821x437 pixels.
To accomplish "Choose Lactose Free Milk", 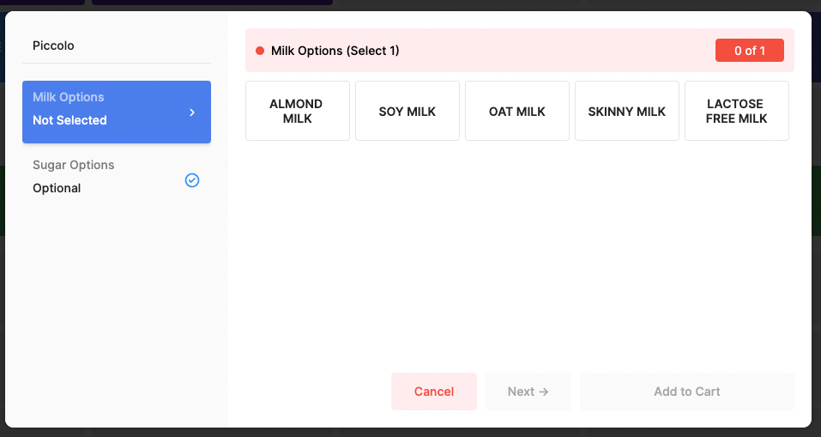I will pos(737,111).
